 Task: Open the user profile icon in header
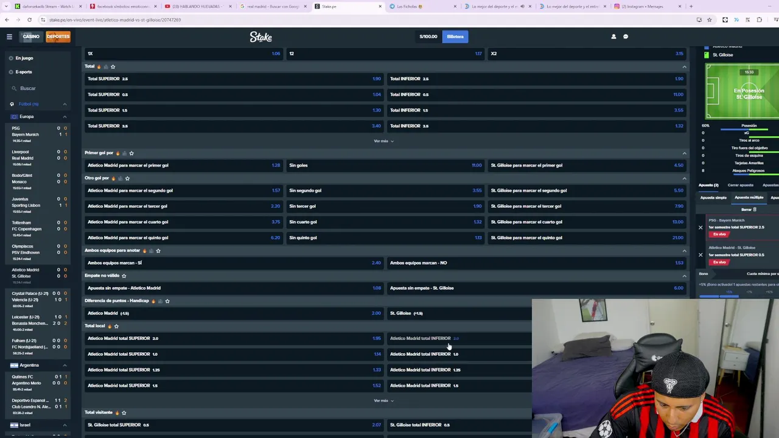[x=613, y=36]
